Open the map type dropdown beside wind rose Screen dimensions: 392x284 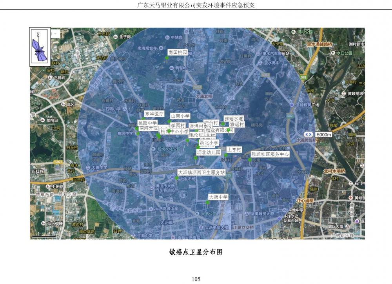click(56, 34)
